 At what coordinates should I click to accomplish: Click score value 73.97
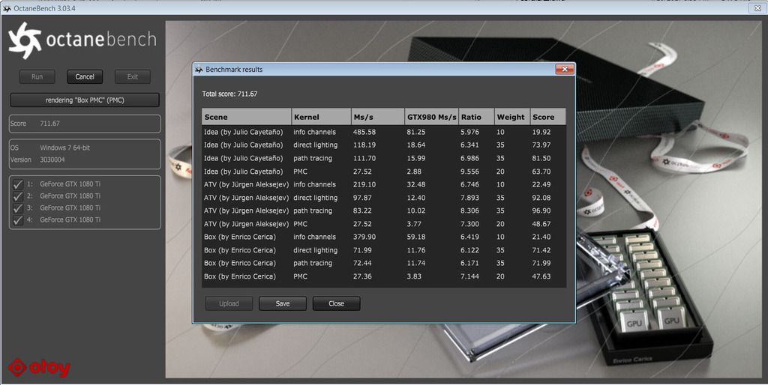click(x=541, y=145)
